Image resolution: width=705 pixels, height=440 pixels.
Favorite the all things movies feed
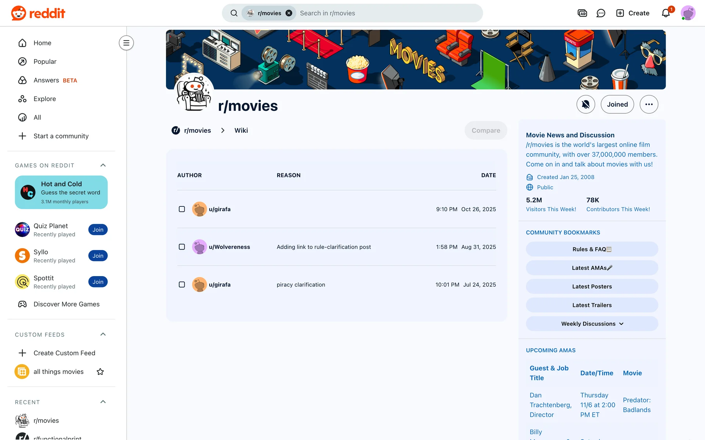100,372
